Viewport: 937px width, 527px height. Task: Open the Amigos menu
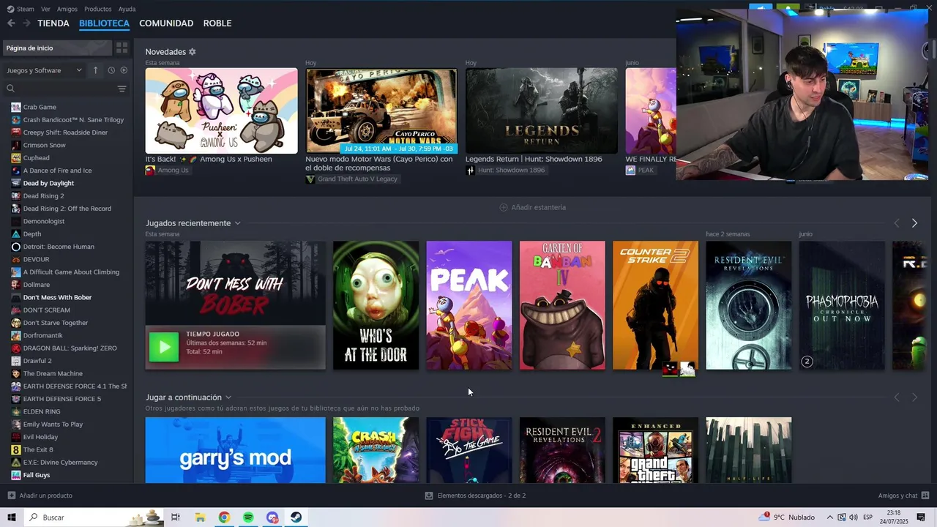[x=67, y=9]
